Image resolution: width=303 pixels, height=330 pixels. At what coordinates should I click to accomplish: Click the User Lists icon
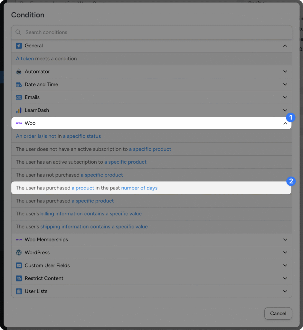pyautogui.click(x=19, y=291)
